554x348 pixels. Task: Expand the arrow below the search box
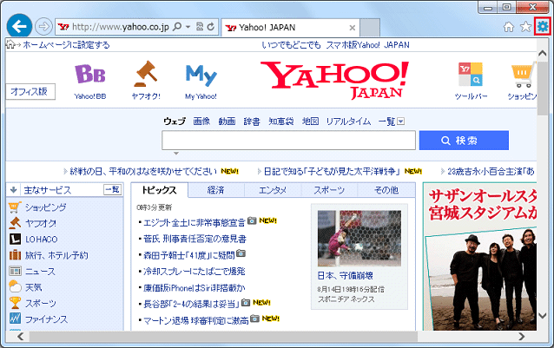(x=176, y=154)
